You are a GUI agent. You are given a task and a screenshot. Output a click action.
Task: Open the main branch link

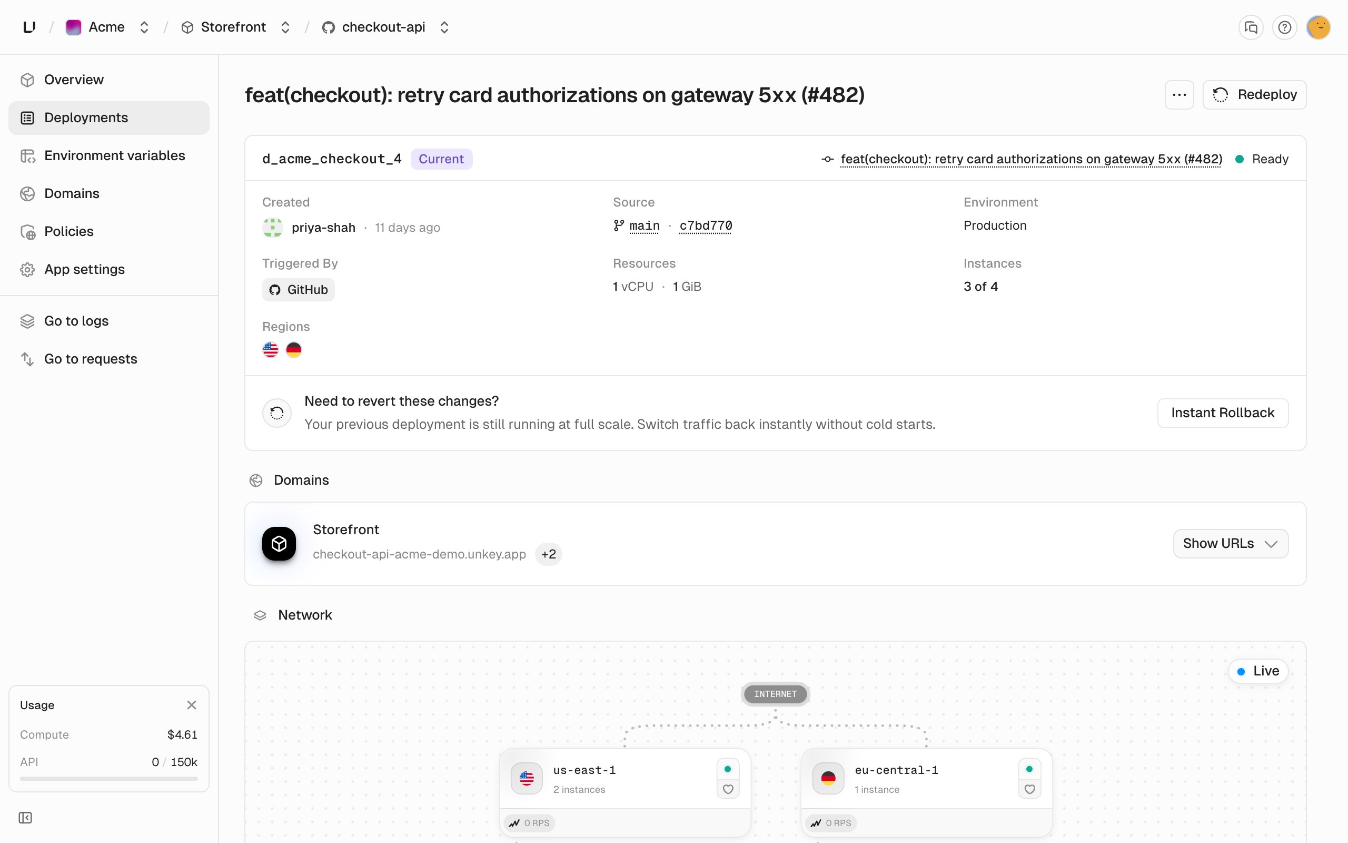[645, 226]
